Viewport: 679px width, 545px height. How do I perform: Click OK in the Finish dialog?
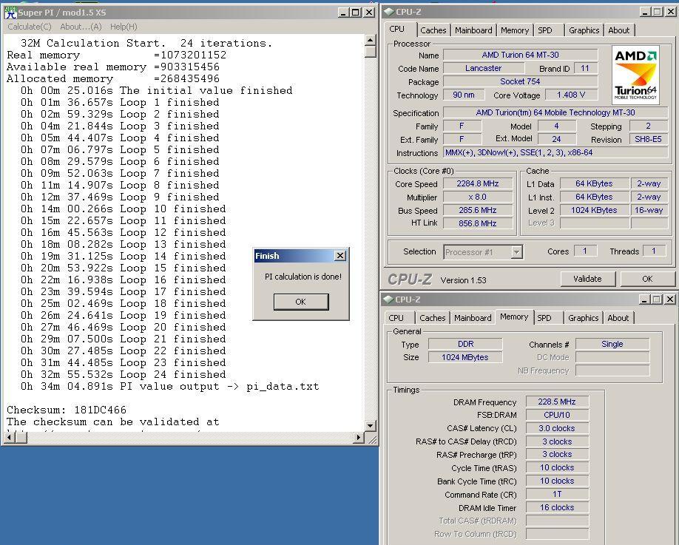tap(301, 302)
